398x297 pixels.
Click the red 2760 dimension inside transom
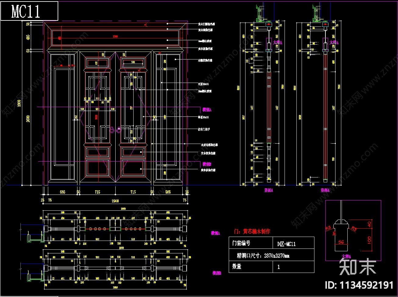[x=115, y=37]
